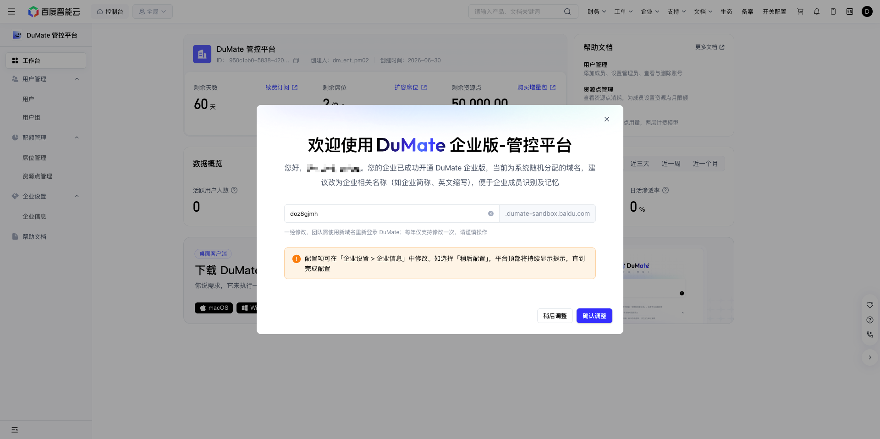
Task: Click the DuMate client preview thumbnail
Action: [x=663, y=286]
